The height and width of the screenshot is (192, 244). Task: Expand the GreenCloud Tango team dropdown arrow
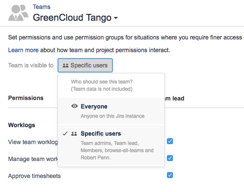116,18
